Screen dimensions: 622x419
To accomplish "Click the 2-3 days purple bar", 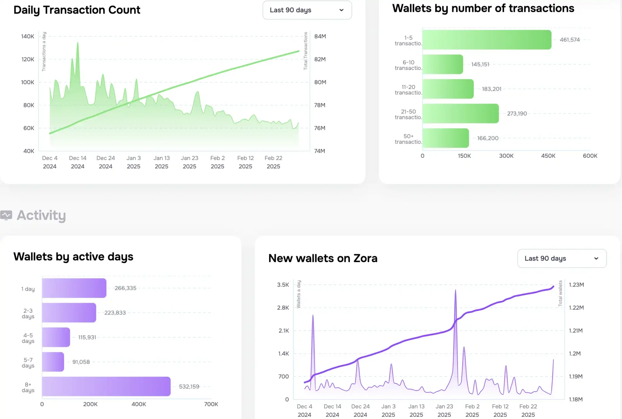I will pos(69,313).
